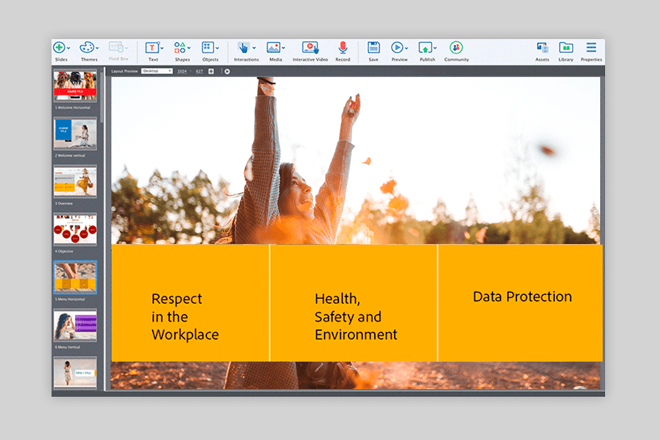Open the Library folder icon

[566, 47]
